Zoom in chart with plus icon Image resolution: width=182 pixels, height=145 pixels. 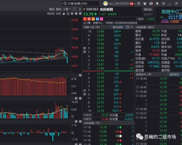pyautogui.click(x=72, y=14)
